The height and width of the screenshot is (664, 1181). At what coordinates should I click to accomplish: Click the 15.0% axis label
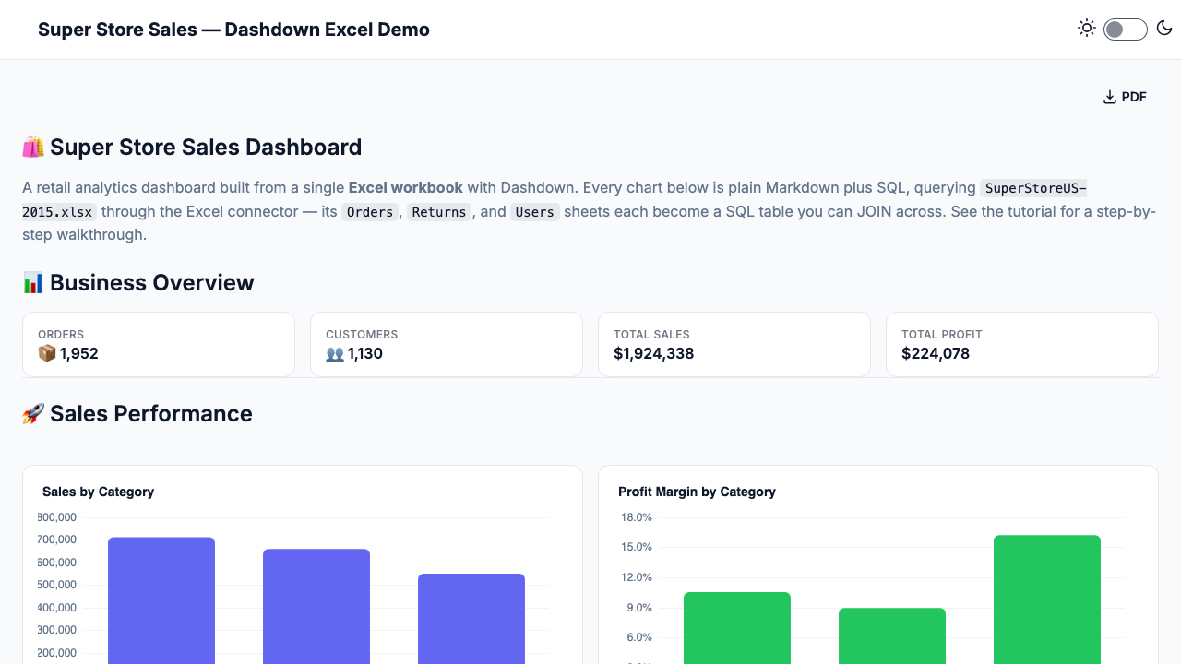point(637,547)
